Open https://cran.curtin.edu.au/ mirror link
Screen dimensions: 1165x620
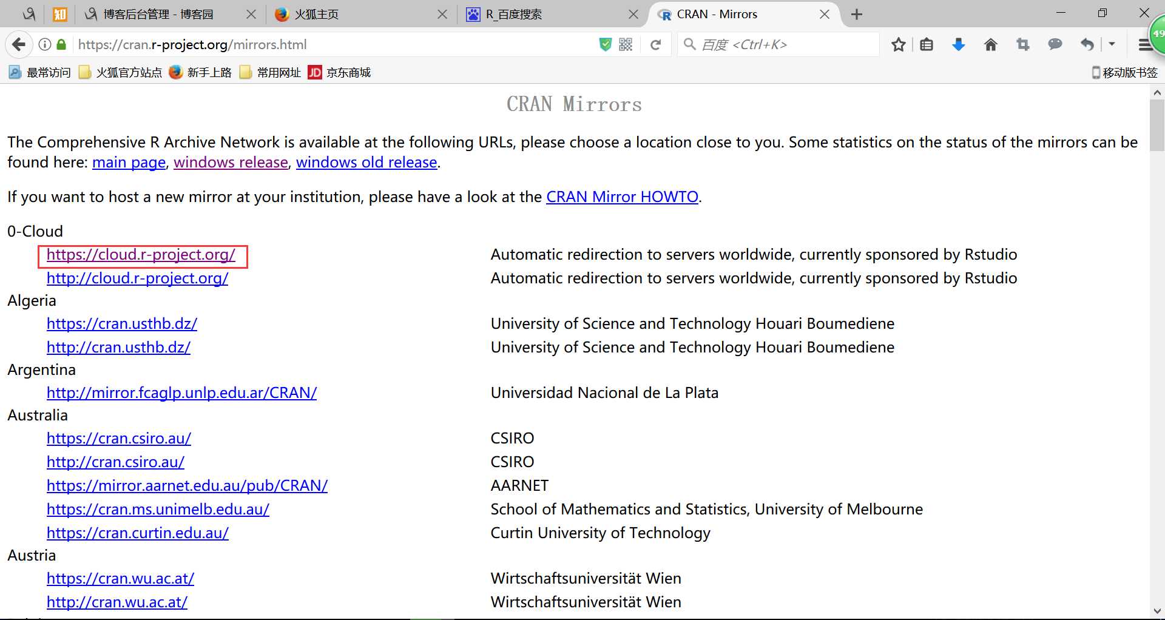coord(138,533)
